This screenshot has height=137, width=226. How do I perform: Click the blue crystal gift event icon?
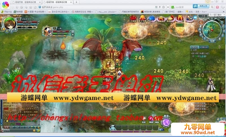pyautogui.click(x=151, y=18)
